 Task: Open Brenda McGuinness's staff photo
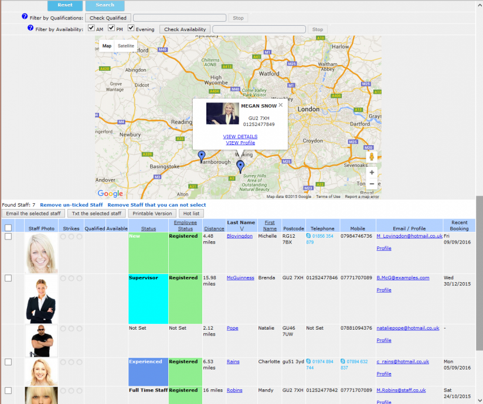(41, 299)
